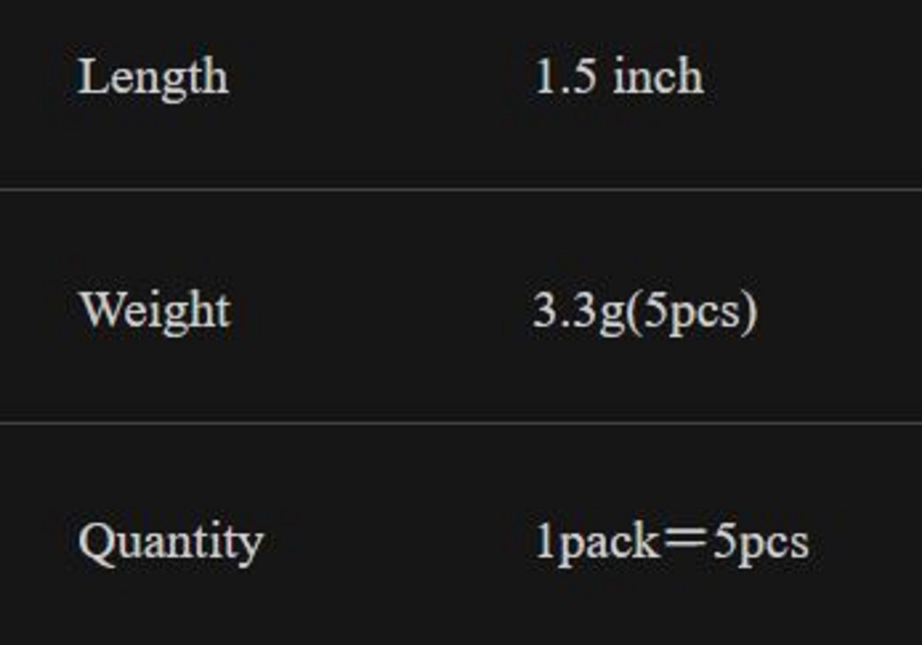Click the 1pack text in the Quantity row

click(x=597, y=543)
